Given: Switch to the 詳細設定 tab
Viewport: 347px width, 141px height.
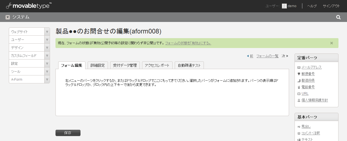Looking at the screenshot, I should 98,65.
